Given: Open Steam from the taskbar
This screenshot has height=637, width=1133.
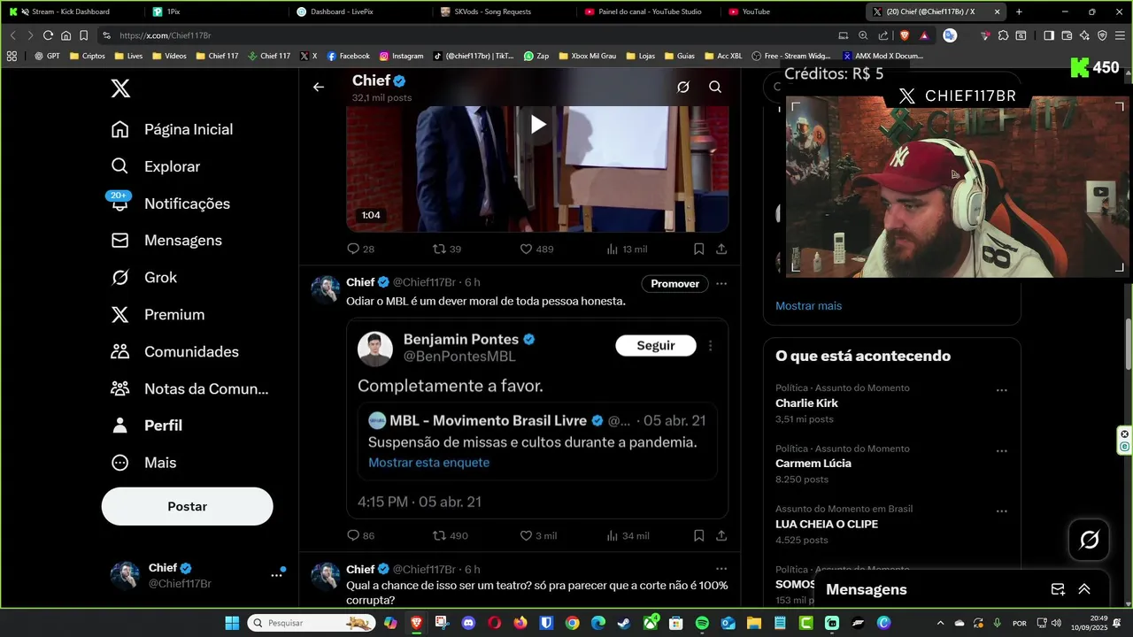Looking at the screenshot, I should pos(624,623).
